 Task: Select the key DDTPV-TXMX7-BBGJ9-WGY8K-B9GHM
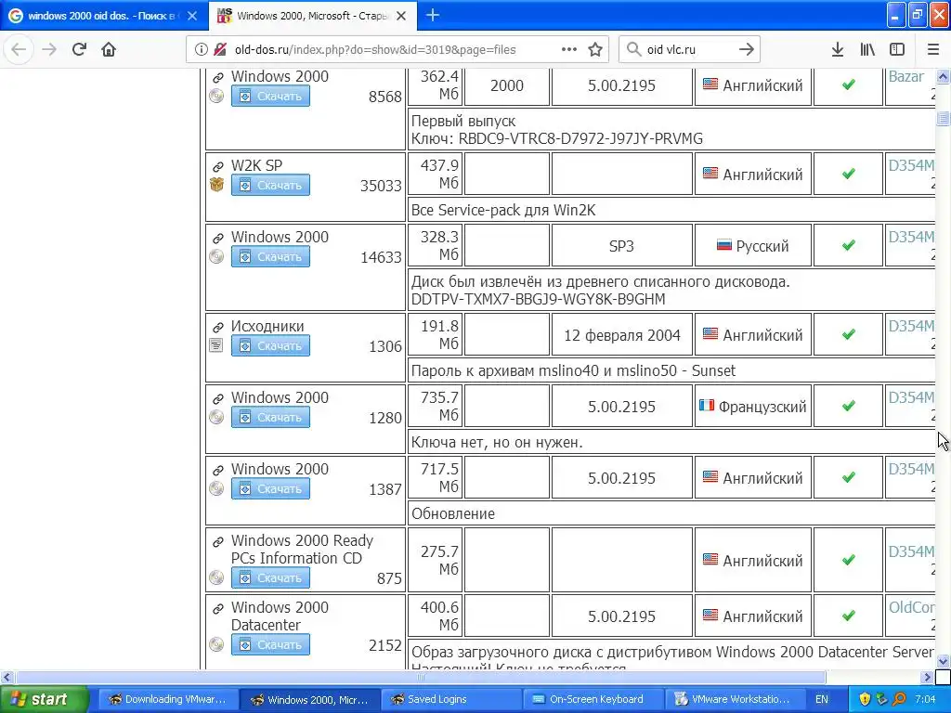[538, 299]
